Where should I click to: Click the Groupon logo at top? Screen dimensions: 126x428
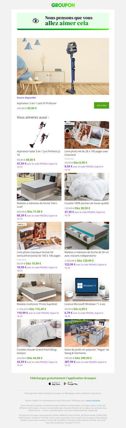(63, 5)
